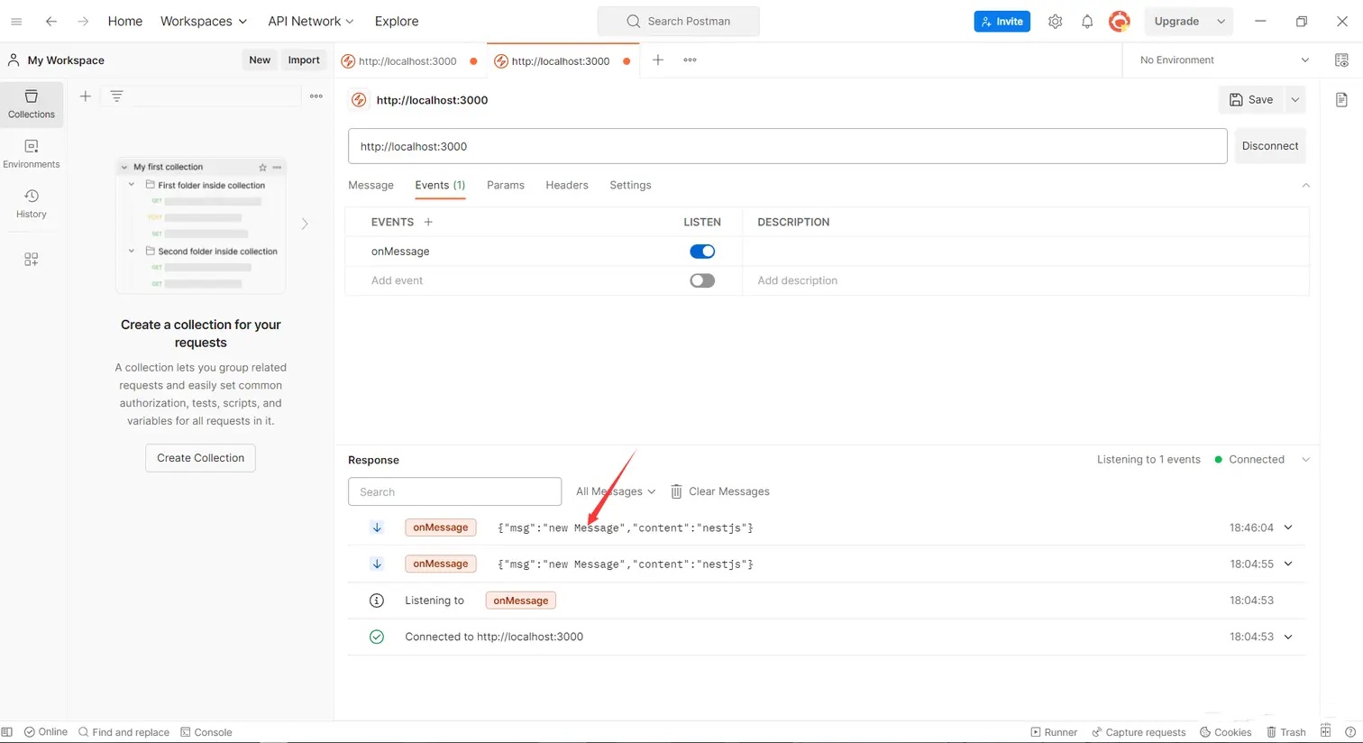Open the History sidebar panel
Image resolution: width=1363 pixels, height=743 pixels.
[x=32, y=204]
